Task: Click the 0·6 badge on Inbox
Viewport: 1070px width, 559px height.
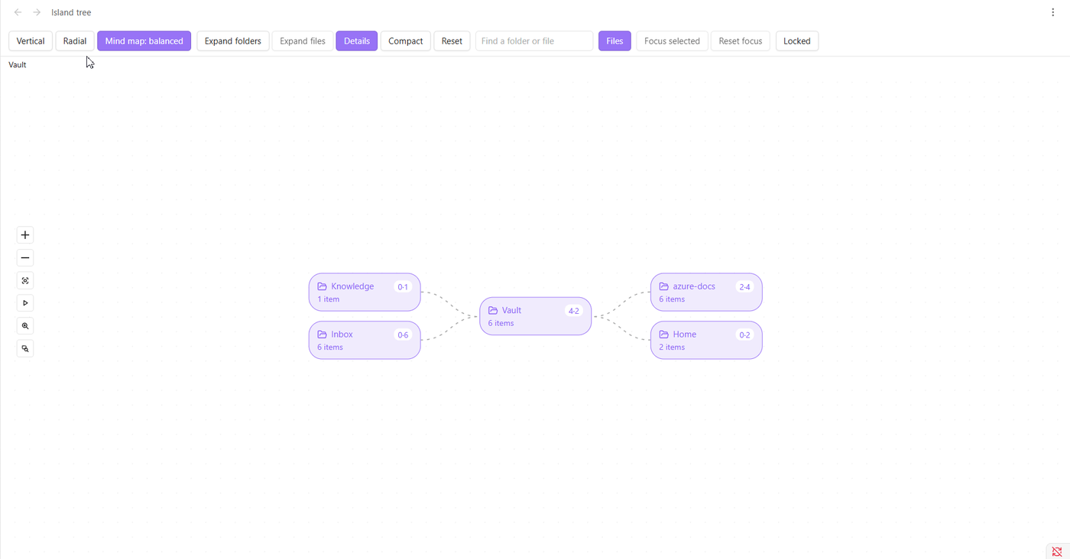Action: [403, 335]
